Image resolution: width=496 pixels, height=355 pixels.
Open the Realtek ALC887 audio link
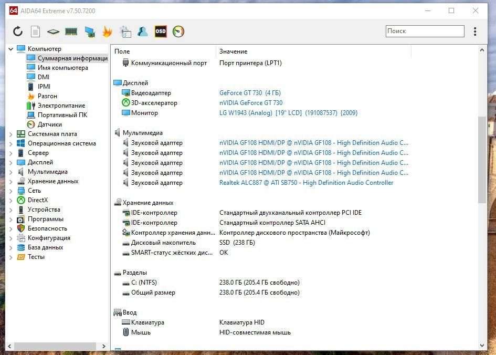306,183
